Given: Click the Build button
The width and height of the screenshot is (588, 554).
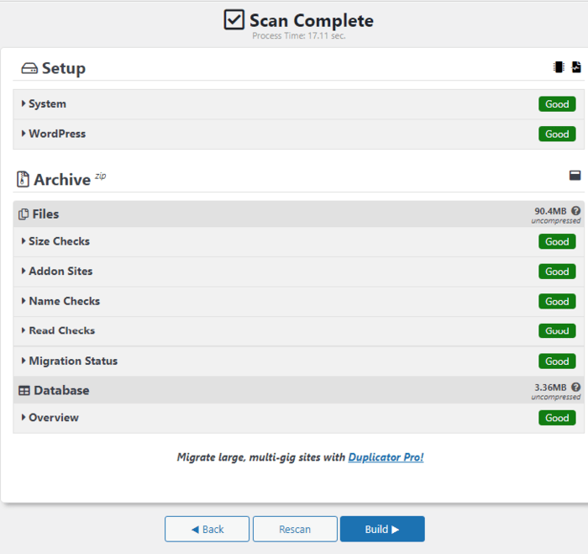Looking at the screenshot, I should (382, 529).
